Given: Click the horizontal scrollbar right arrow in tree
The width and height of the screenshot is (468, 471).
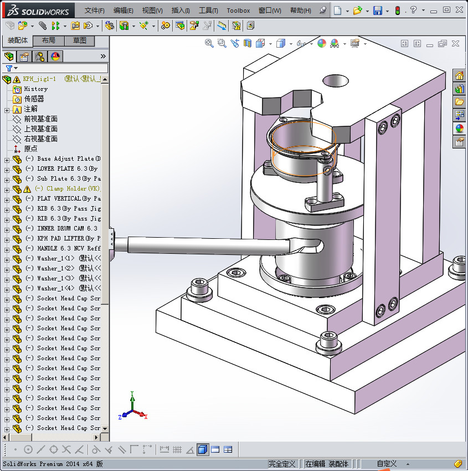Looking at the screenshot, I should [x=96, y=437].
